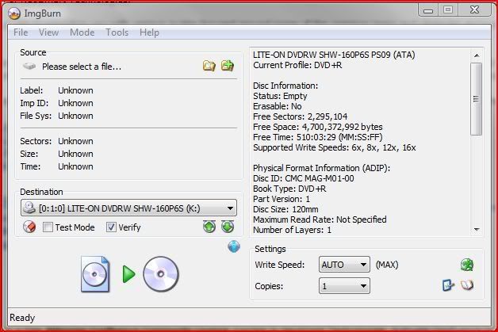The image size is (498, 332).
Task: Open the File menu
Action: tap(21, 32)
